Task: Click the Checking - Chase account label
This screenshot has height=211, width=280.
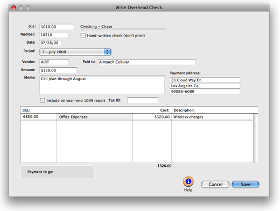Action: [x=96, y=26]
